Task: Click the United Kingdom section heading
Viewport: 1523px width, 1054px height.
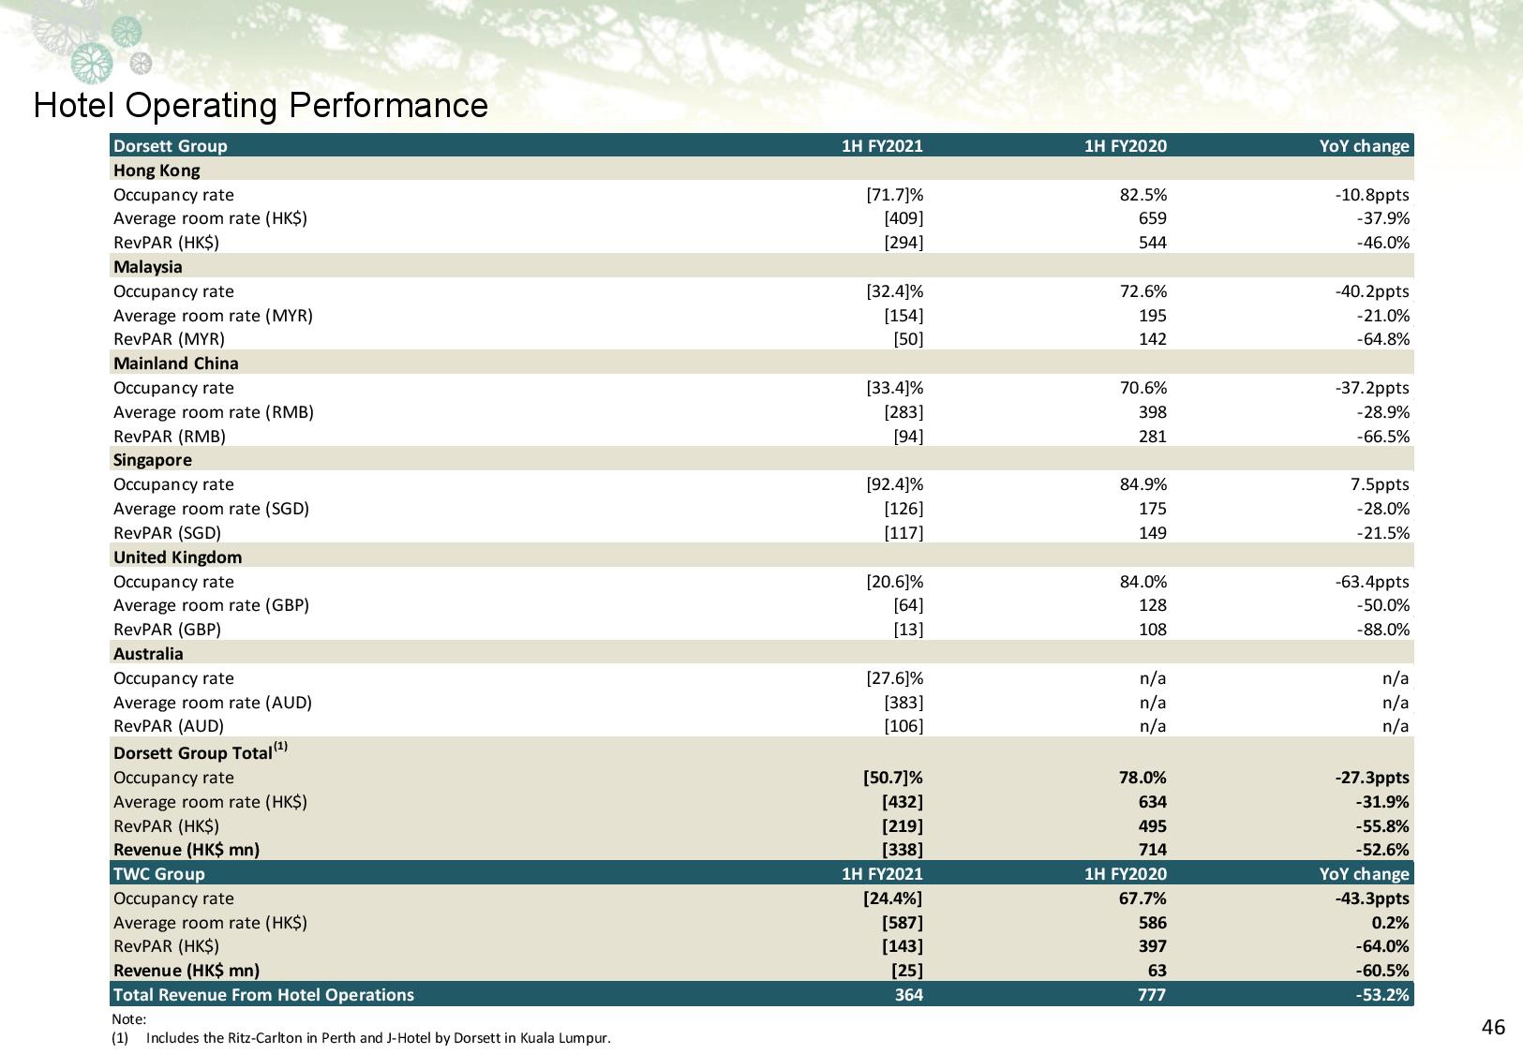Action: coord(178,557)
